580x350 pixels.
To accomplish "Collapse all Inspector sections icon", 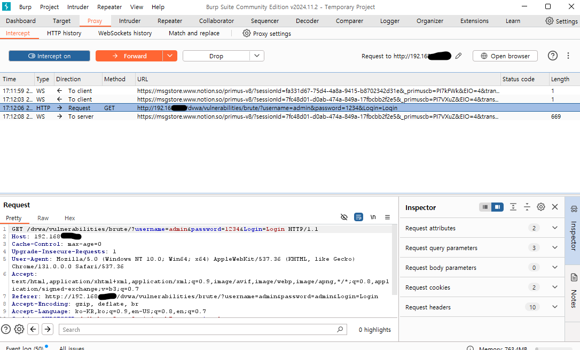I will pos(527,207).
